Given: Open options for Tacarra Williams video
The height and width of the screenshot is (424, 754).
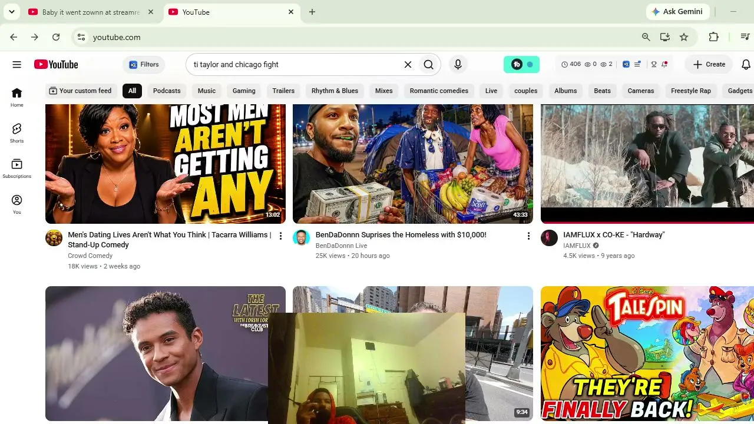Looking at the screenshot, I should tap(280, 236).
